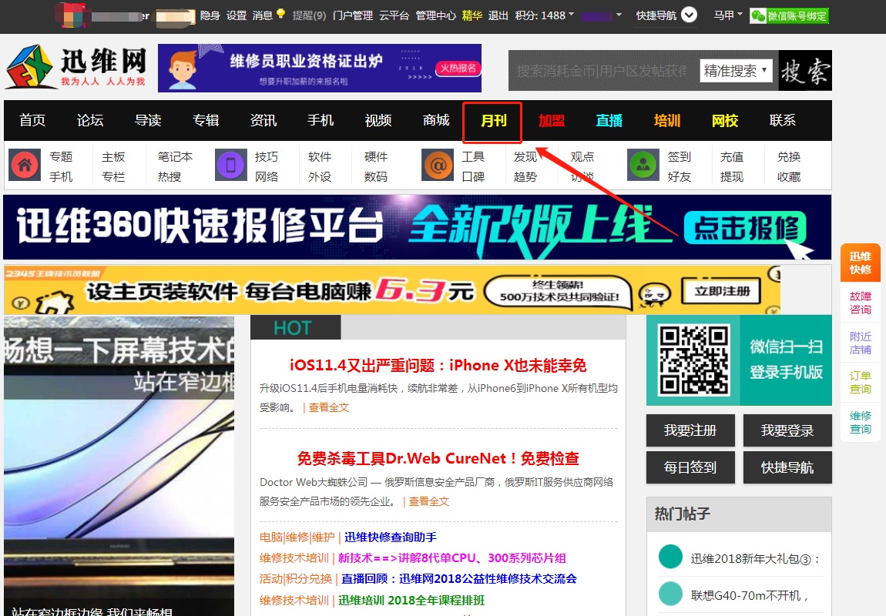Open hot post 迅维2018新年大礼包③

(x=755, y=559)
